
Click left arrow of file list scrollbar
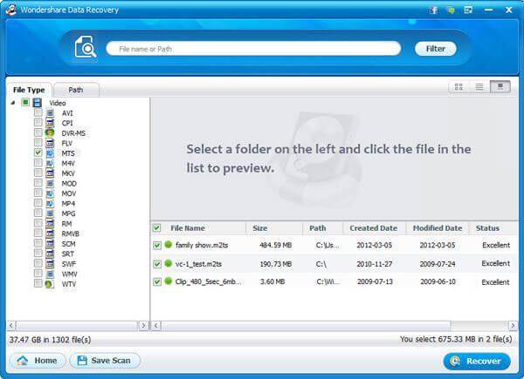coord(156,325)
